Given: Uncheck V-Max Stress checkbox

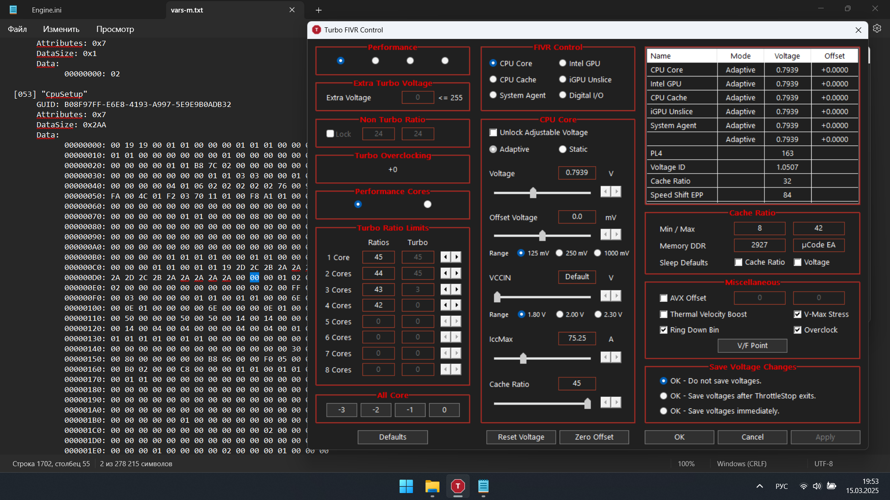Looking at the screenshot, I should [x=798, y=314].
